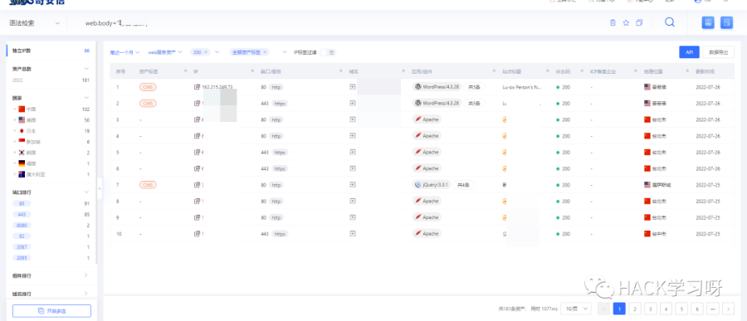Image resolution: width=747 pixels, height=321 pixels.
Task: Open domain link icon in row 9
Action: (353, 217)
